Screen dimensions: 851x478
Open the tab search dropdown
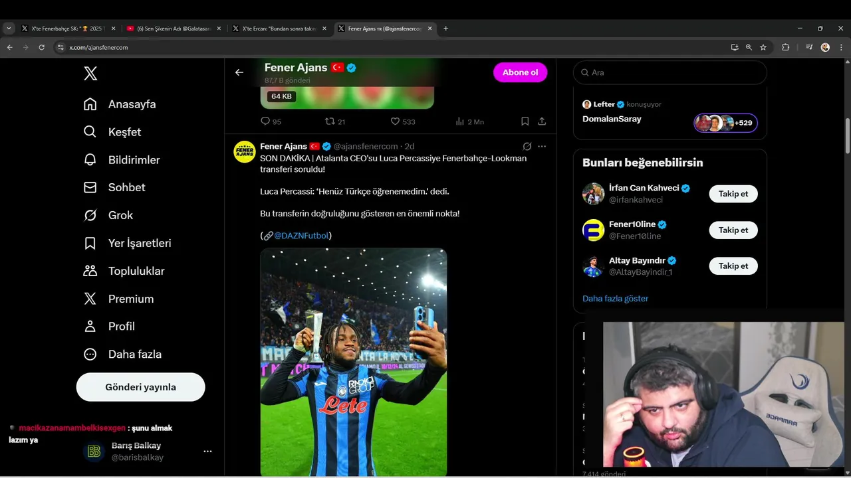[9, 29]
